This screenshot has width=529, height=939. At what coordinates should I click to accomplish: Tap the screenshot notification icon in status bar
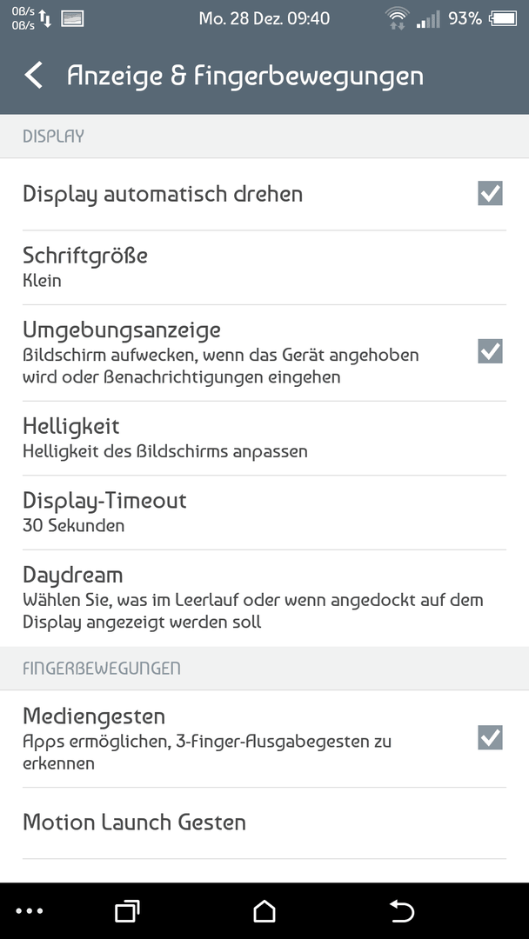click(72, 18)
